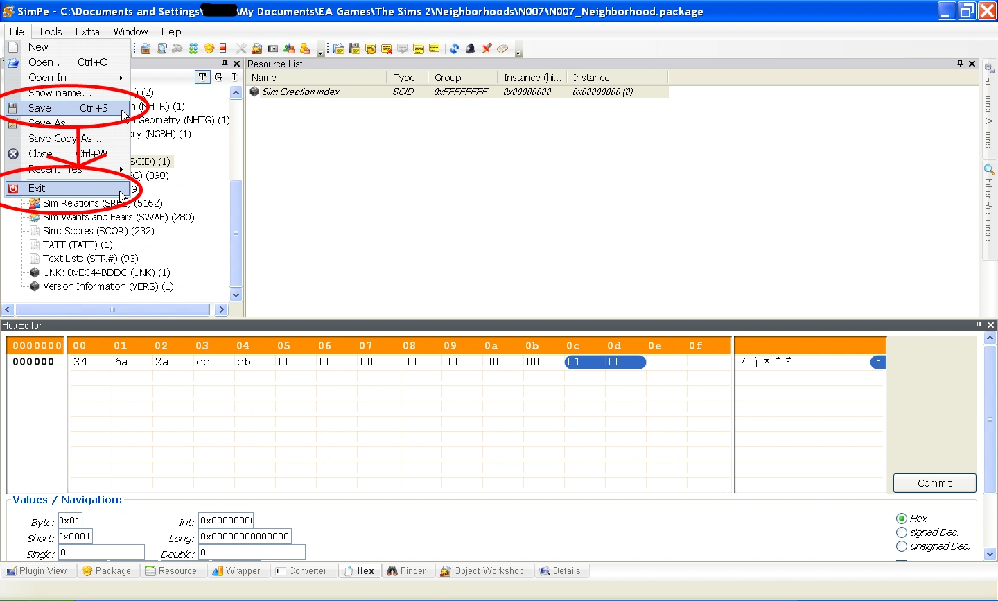Click the eraser icon in the toolbar
The height and width of the screenshot is (601, 998).
(502, 49)
